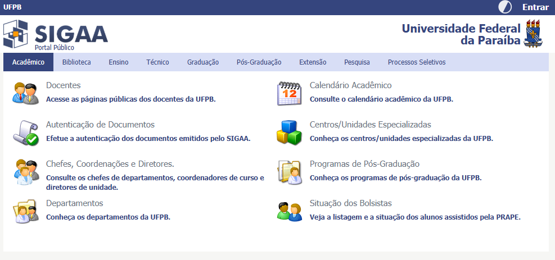This screenshot has width=555, height=260.
Task: Select the Pós-Graduação tab
Action: pos(259,62)
